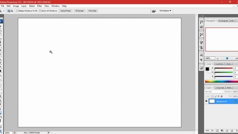Click the red R color slider
This screenshot has height=134, width=238.
tap(223, 68)
